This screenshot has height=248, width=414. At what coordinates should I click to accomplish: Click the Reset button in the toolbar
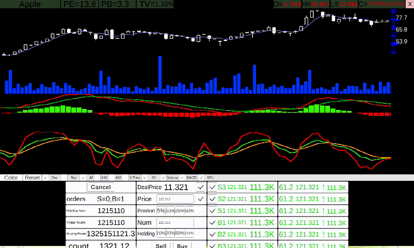[32, 178]
